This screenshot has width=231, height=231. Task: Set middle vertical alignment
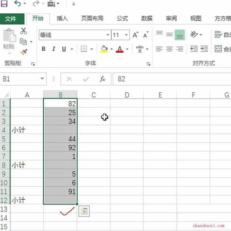coord(169,35)
